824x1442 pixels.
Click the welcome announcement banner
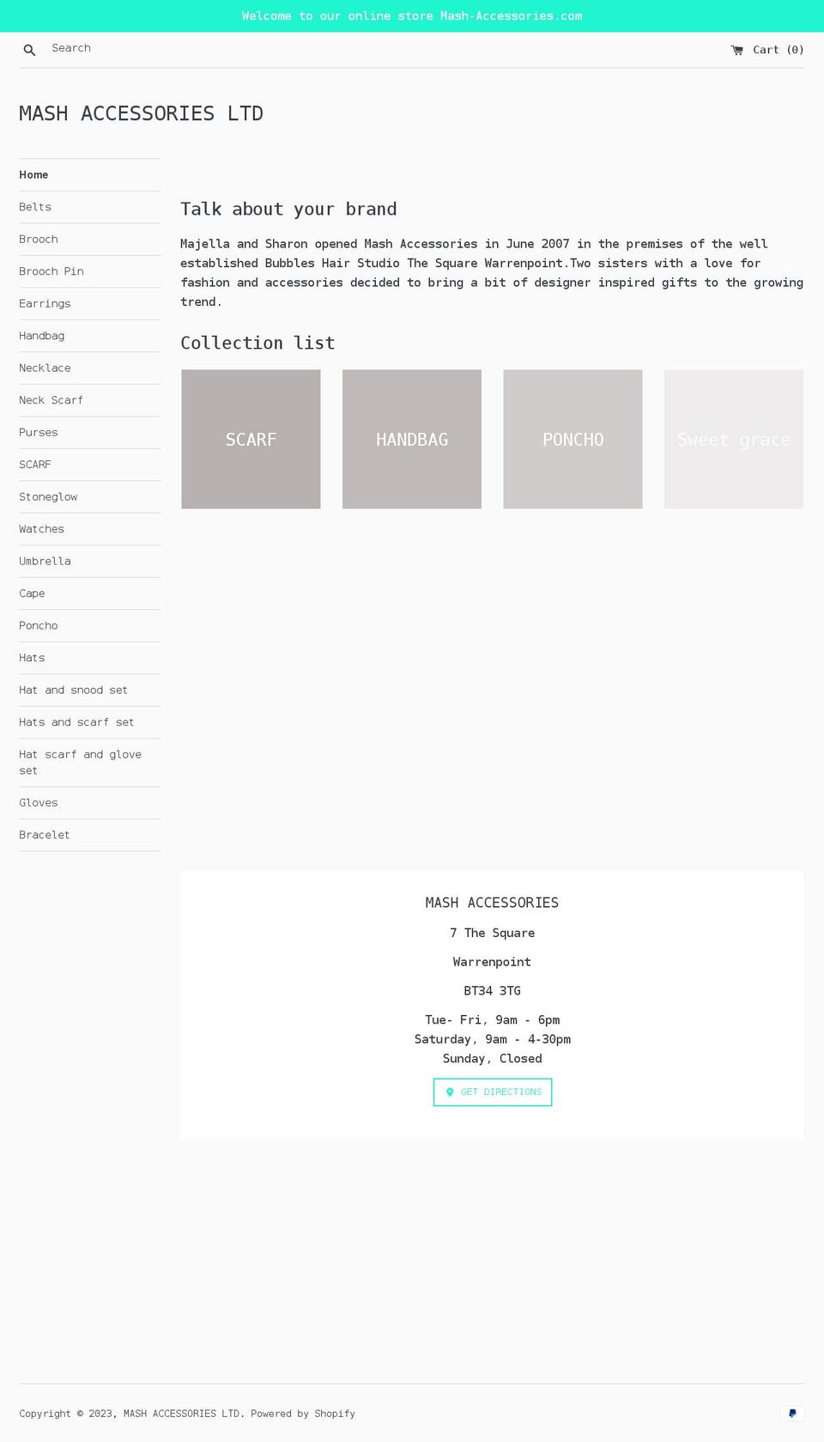(412, 15)
